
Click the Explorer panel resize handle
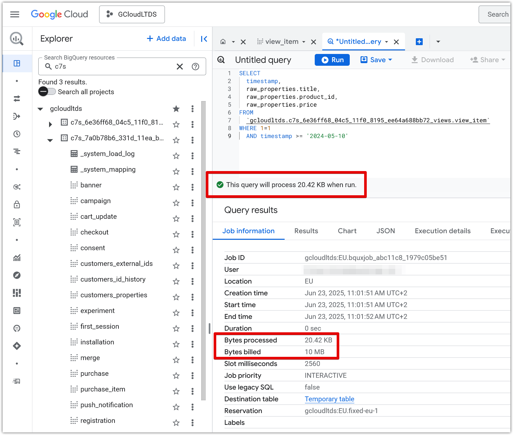pos(209,328)
